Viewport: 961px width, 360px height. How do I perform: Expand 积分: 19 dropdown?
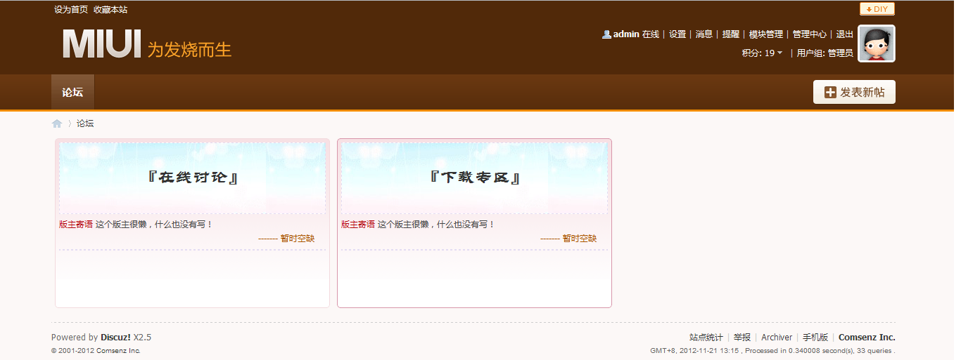[762, 53]
